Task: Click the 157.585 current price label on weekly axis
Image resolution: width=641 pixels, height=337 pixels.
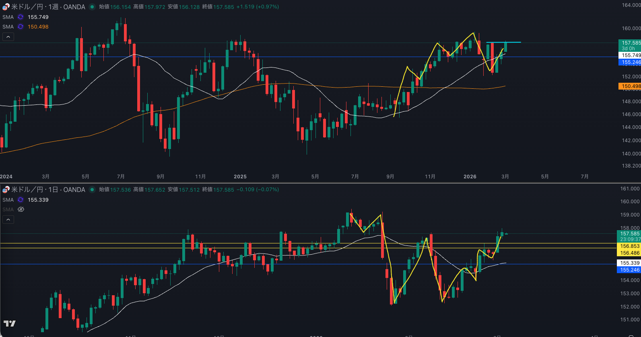Action: 630,43
